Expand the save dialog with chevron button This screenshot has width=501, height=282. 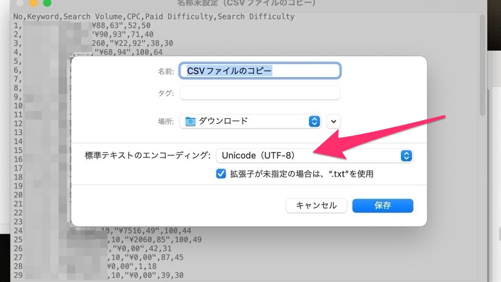click(x=333, y=121)
